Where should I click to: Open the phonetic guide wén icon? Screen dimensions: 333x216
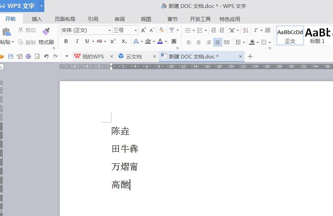[171, 30]
